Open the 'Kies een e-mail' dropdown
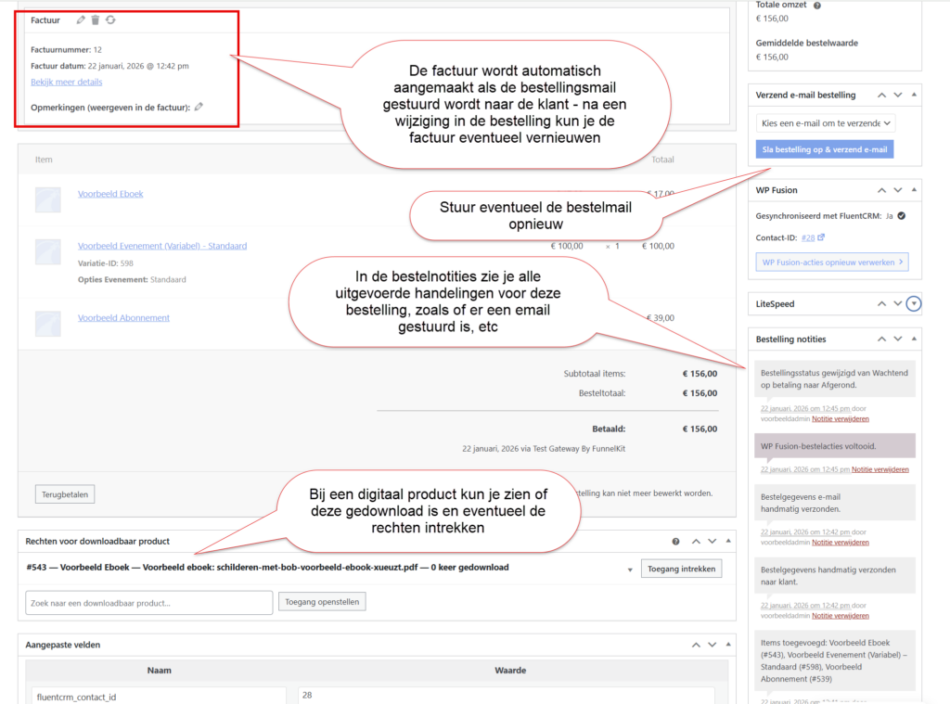Screen dimensions: 950x704 [825, 122]
